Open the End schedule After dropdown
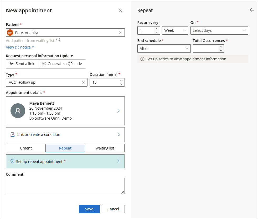Image resolution: width=258 pixels, height=219 pixels. point(164,49)
